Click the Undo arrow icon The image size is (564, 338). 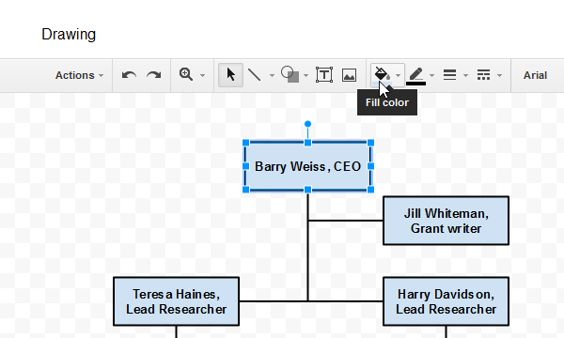pos(129,75)
